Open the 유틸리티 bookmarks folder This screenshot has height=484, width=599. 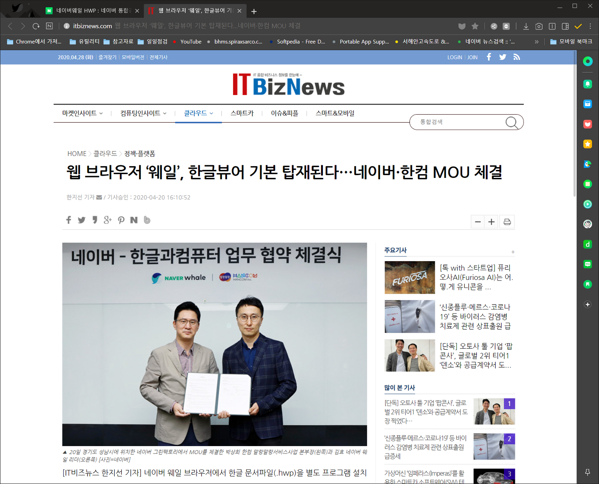point(85,42)
